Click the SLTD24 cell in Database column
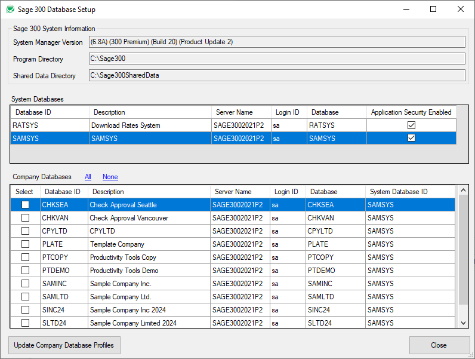 [x=335, y=323]
